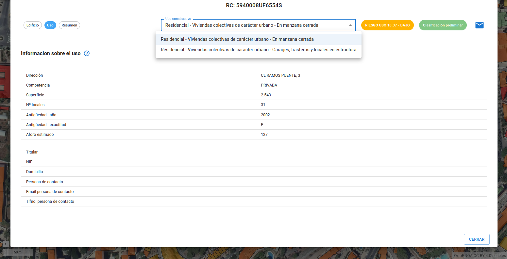
Task: Click the RC: 5940008UF6554S heading
Action: 254,6
